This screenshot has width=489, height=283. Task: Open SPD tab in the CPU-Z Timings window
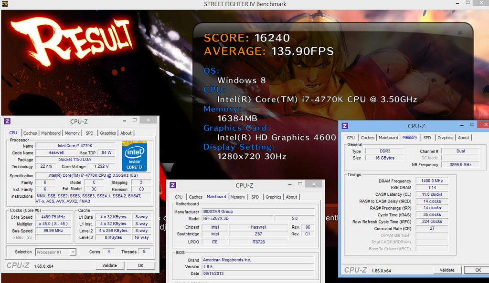(427, 138)
